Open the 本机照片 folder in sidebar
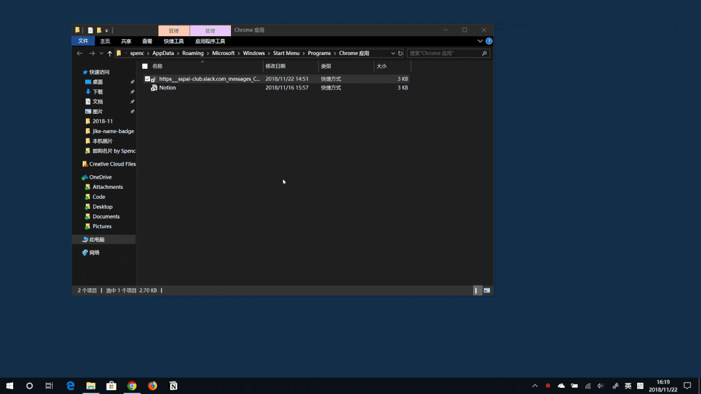 point(103,141)
